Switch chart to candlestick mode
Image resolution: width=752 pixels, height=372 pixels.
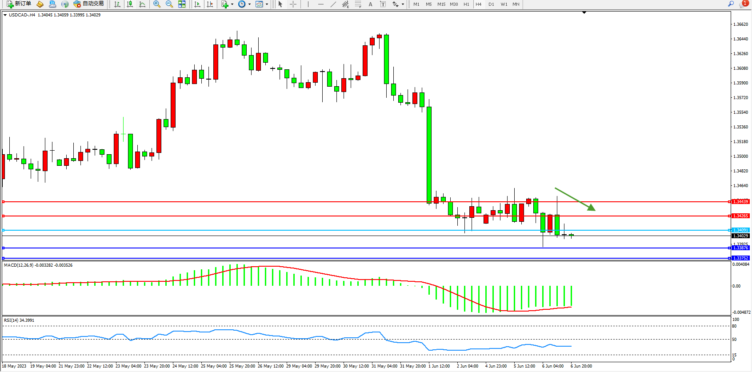pyautogui.click(x=130, y=4)
